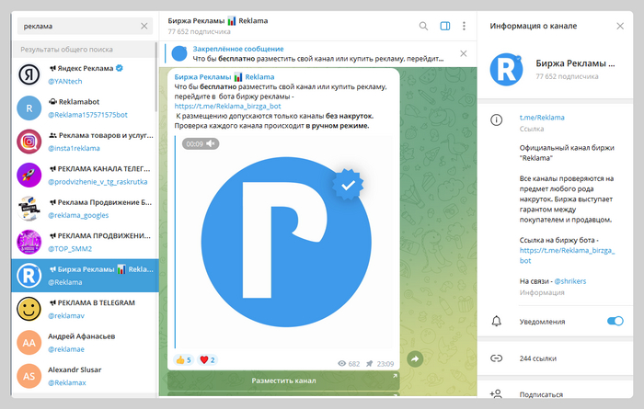Click the post sender name Биржа Рекламы Reklama

[224, 76]
